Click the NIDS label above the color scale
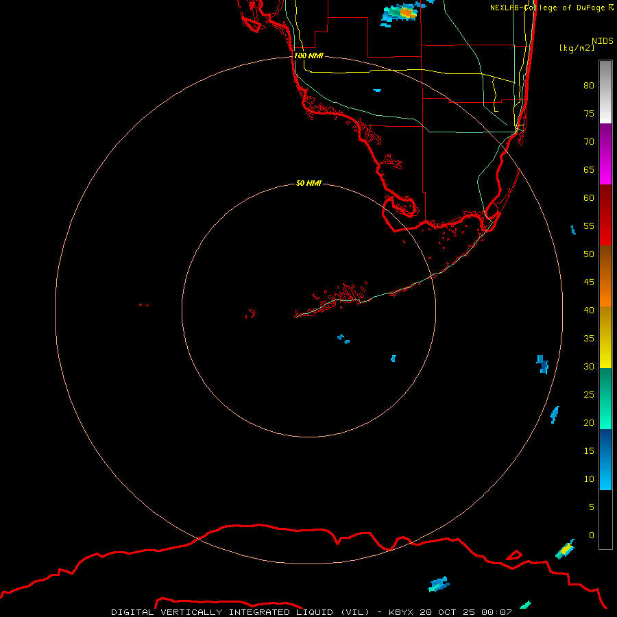 click(603, 41)
